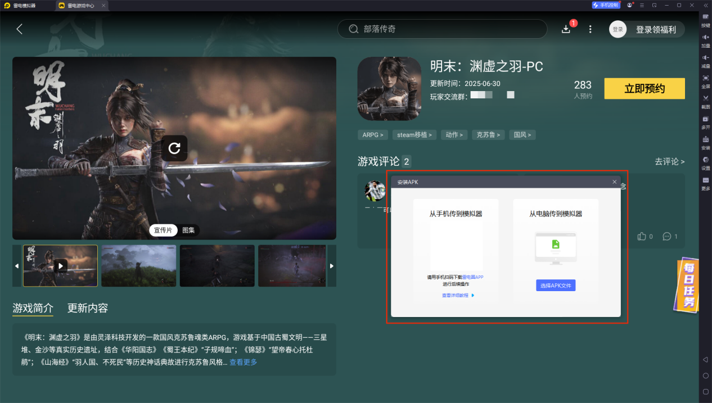Expand description with 查看更多 link
The width and height of the screenshot is (712, 403).
pos(243,363)
